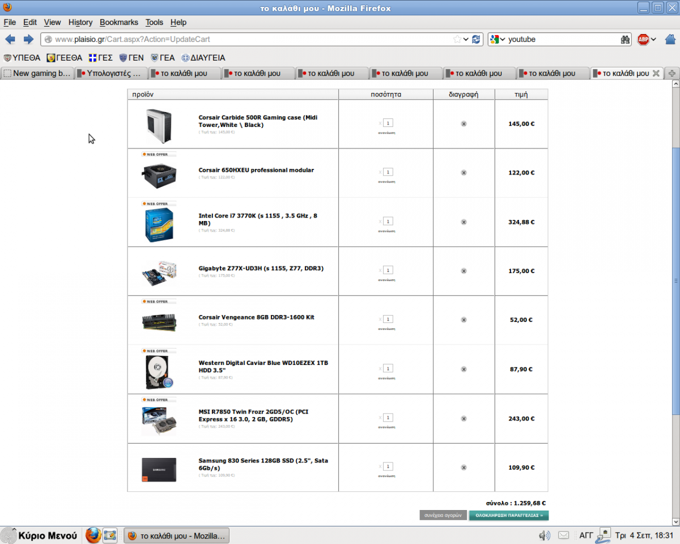Click ΟΛΟΚΛΗΡΩΣΗ ΠΑΡΑΓΓΕΛΙΑΣ checkout button
The width and height of the screenshot is (680, 544).
509,516
